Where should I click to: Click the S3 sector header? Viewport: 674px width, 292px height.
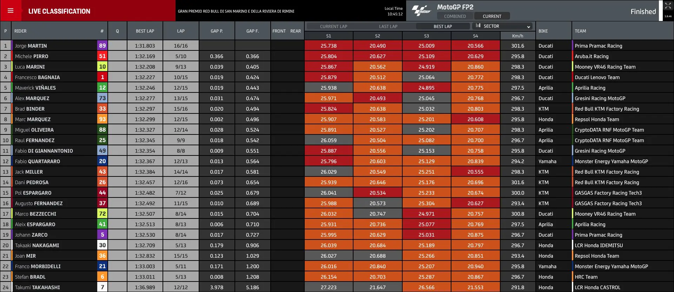[x=426, y=36]
